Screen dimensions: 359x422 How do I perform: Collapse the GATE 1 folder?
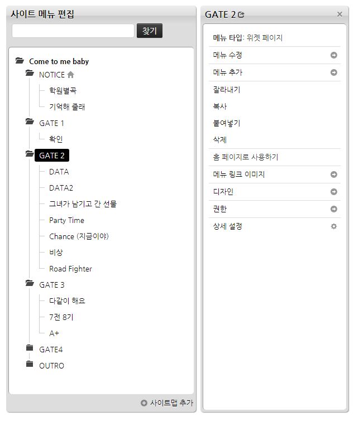pyautogui.click(x=30, y=122)
